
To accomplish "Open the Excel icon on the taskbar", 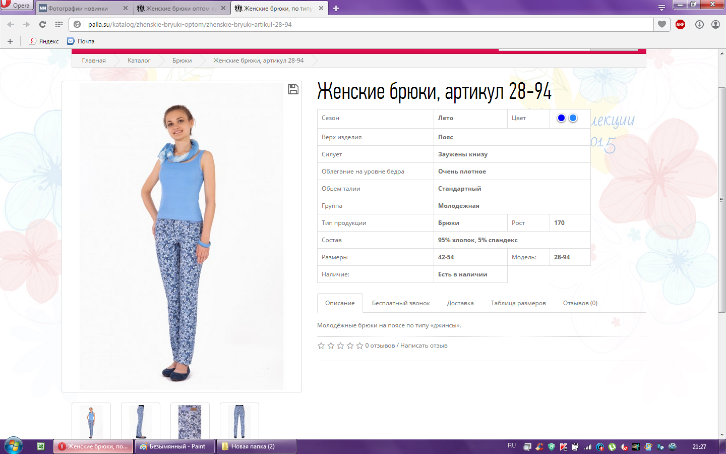I will 41,446.
